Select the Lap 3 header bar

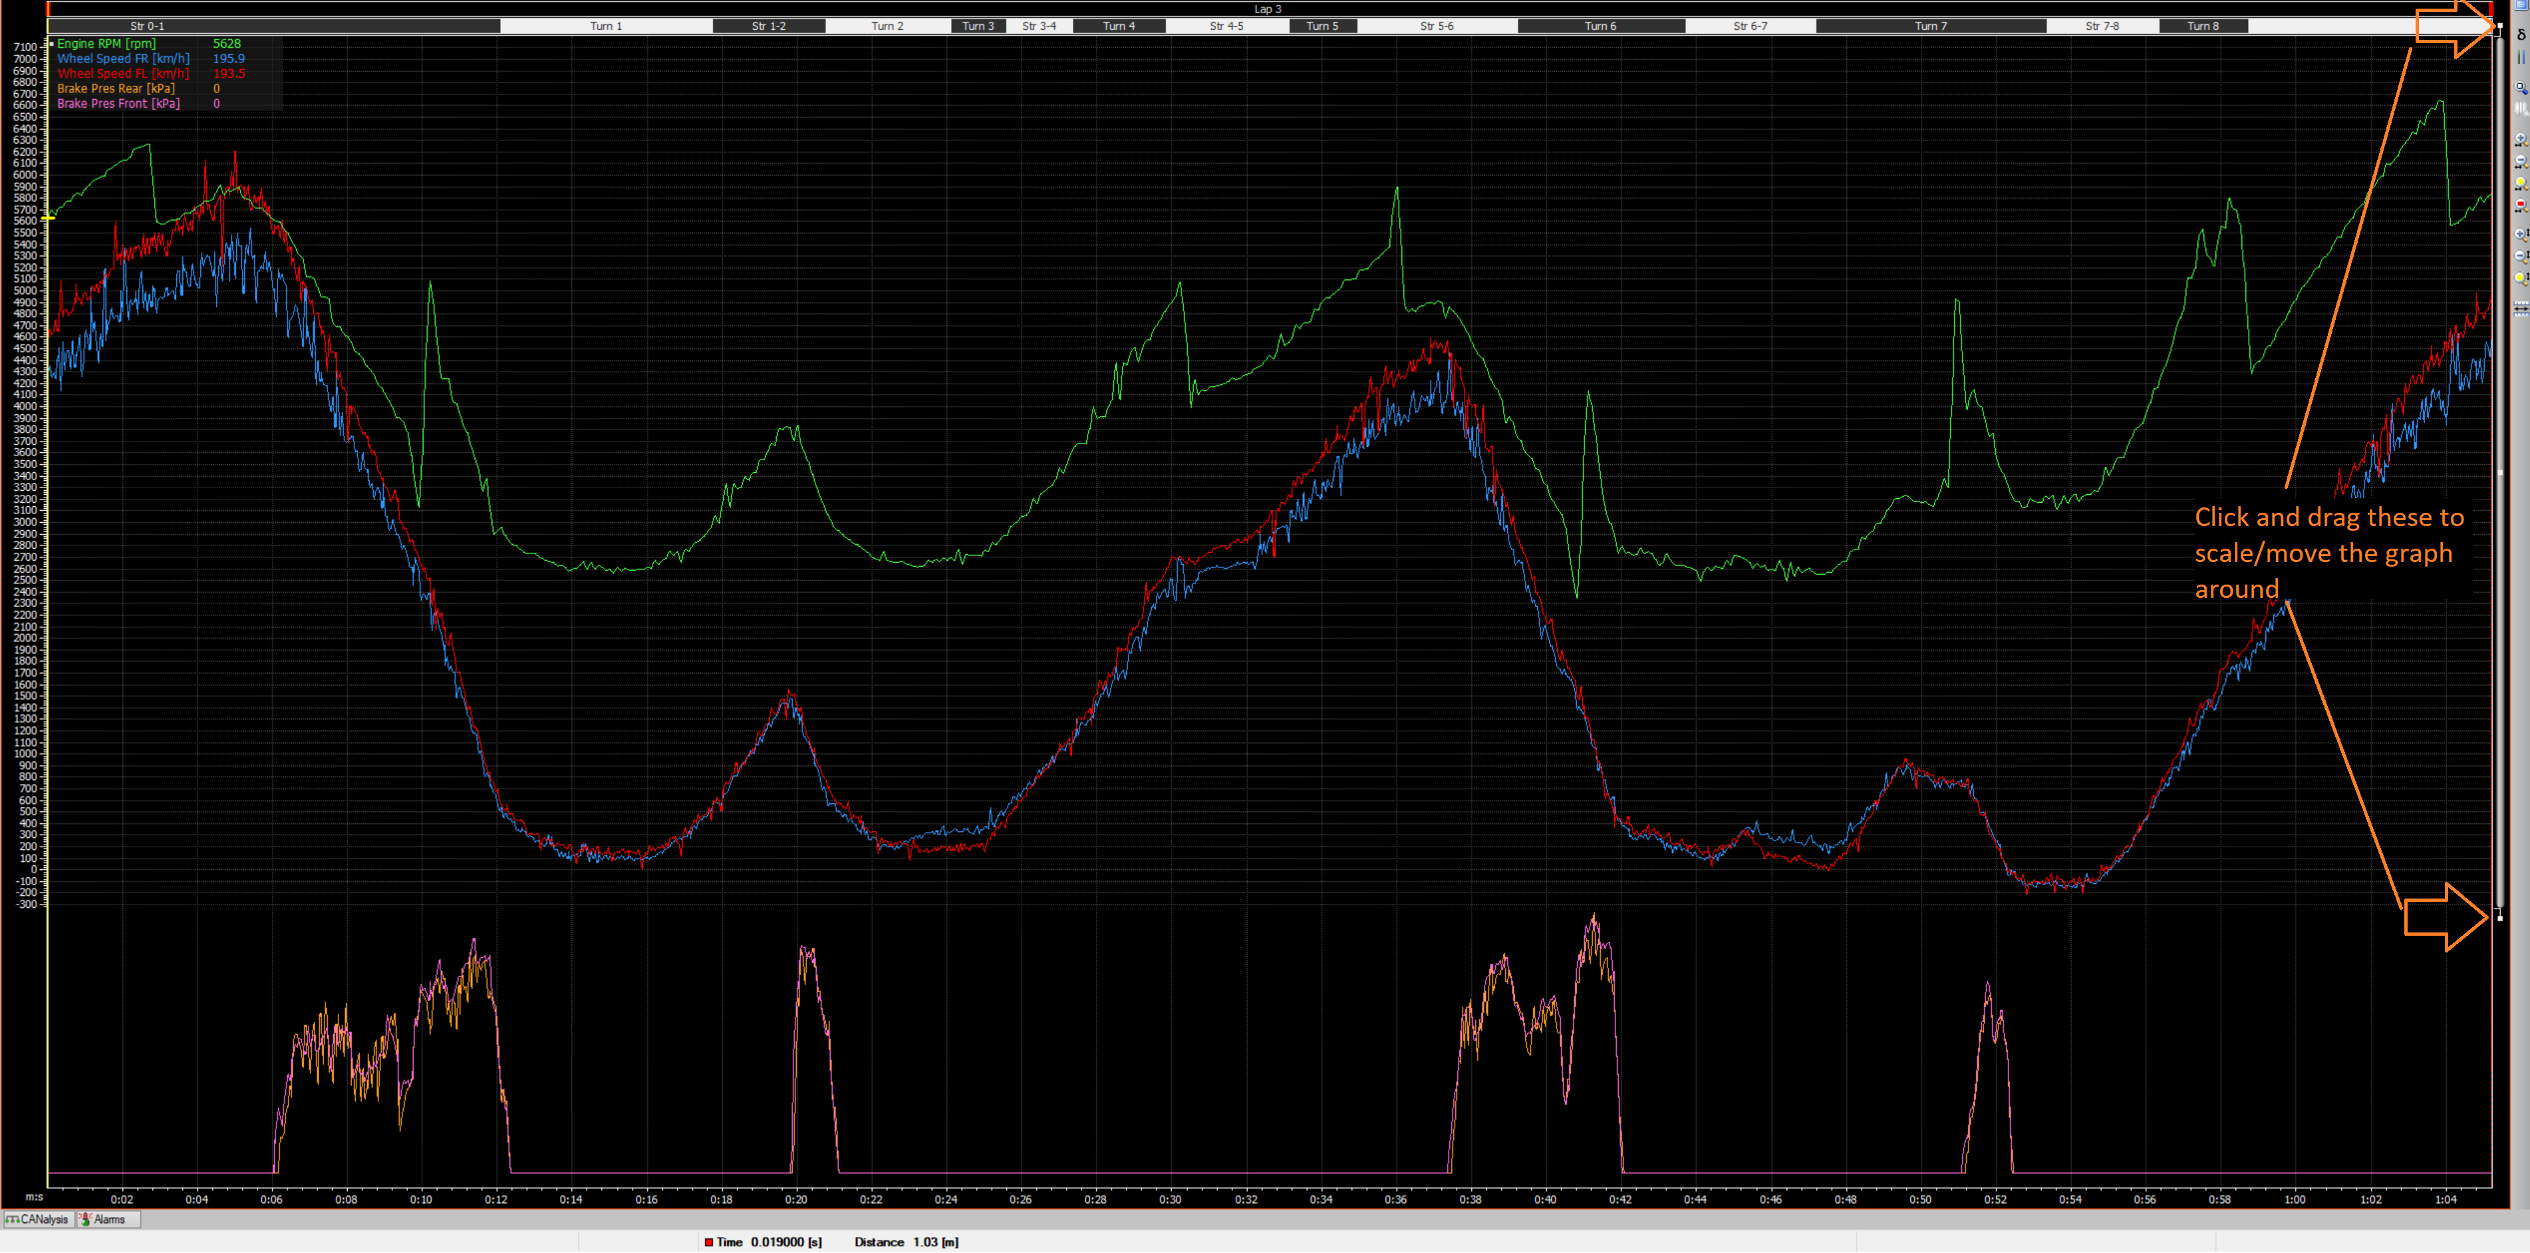pyautogui.click(x=1268, y=9)
